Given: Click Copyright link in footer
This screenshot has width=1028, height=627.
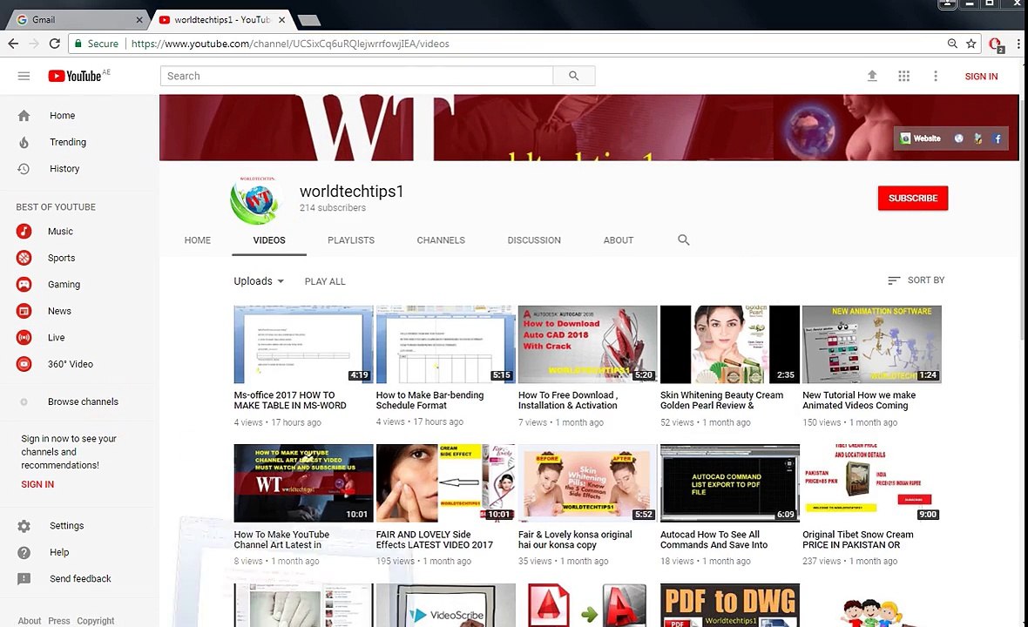Looking at the screenshot, I should (x=95, y=620).
